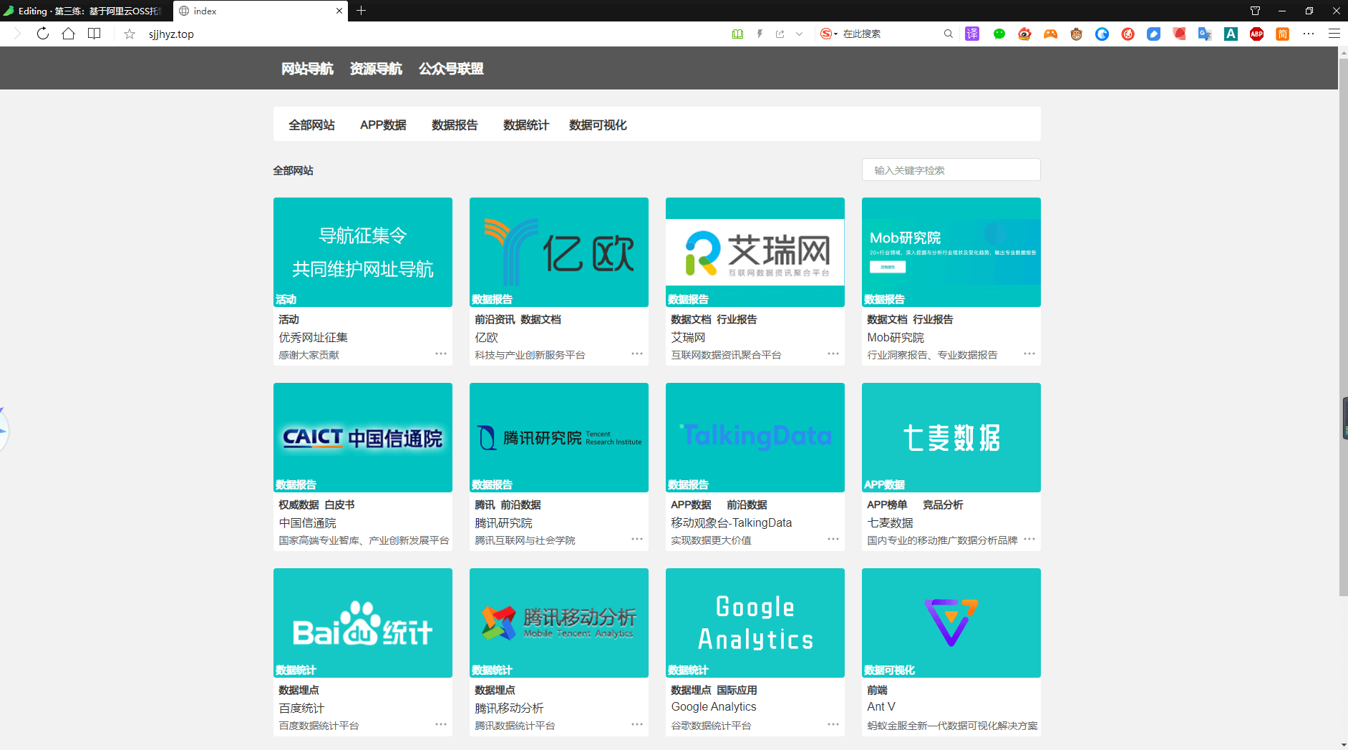Open the Weibo extension icon
The width and height of the screenshot is (1348, 750).
(x=1025, y=34)
